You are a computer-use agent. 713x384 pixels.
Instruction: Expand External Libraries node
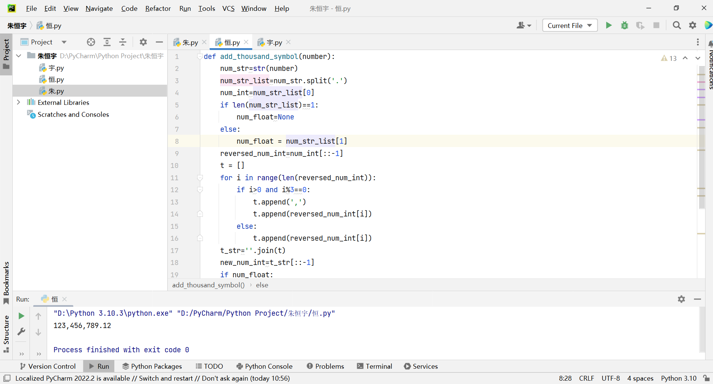(x=19, y=102)
